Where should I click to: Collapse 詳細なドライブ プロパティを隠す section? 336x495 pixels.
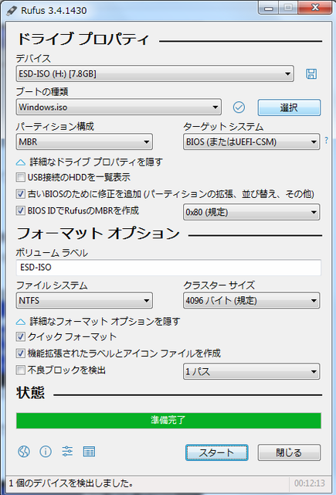90,162
